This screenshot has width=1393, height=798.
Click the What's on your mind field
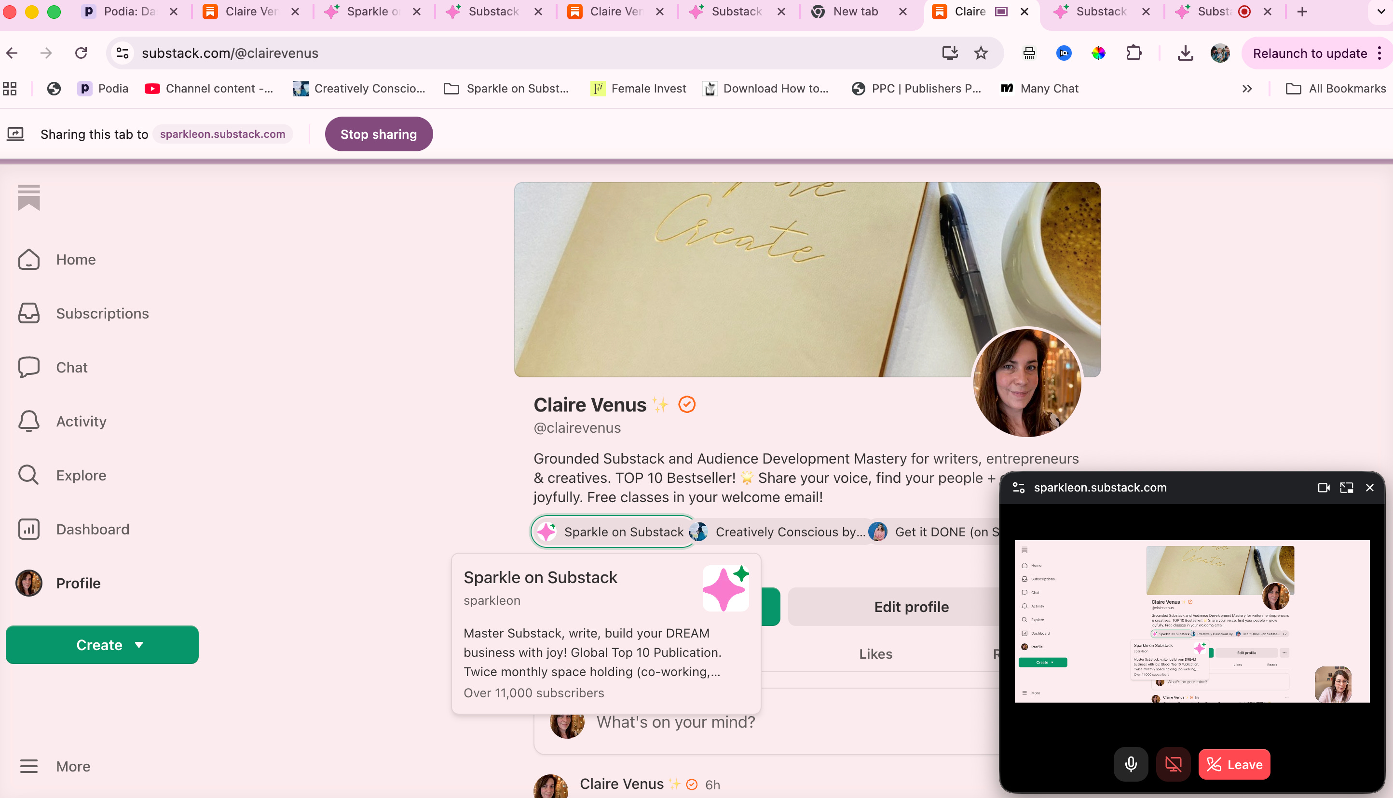[676, 722]
